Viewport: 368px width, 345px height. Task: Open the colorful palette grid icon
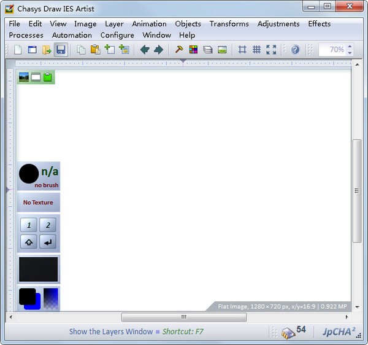pos(193,50)
